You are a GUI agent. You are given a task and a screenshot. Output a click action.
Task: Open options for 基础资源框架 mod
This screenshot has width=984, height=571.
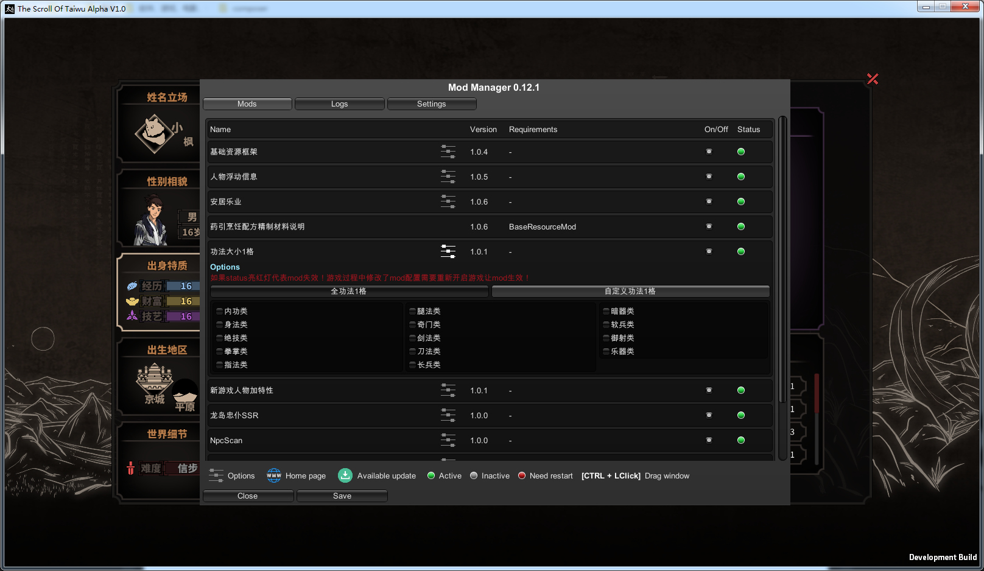pos(448,152)
